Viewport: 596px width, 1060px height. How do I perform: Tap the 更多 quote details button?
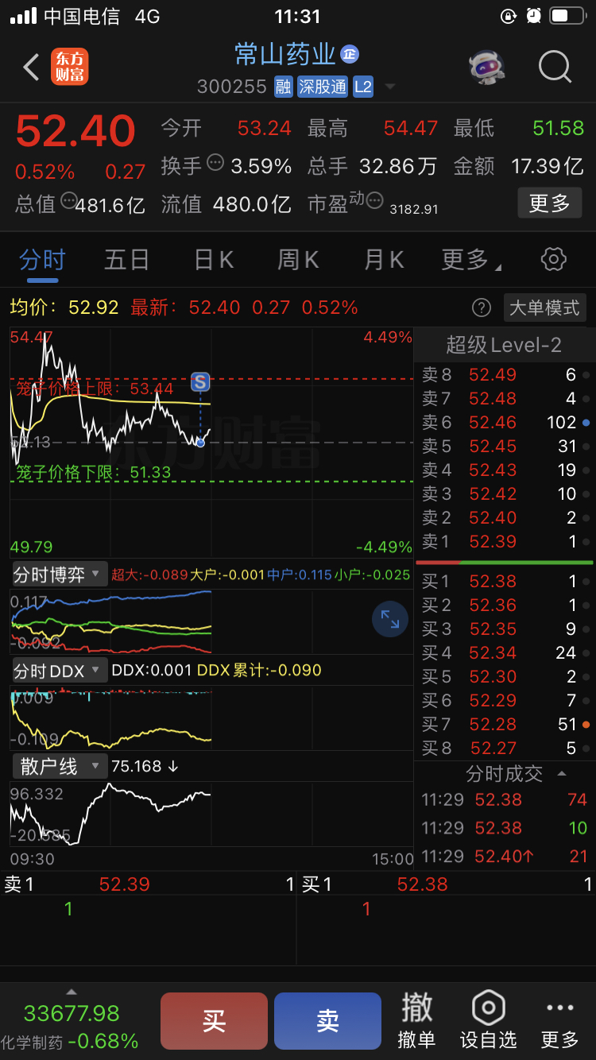click(x=550, y=203)
